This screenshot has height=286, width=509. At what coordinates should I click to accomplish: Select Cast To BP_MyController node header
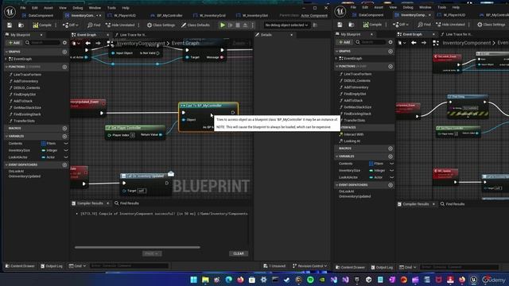tap(208, 106)
